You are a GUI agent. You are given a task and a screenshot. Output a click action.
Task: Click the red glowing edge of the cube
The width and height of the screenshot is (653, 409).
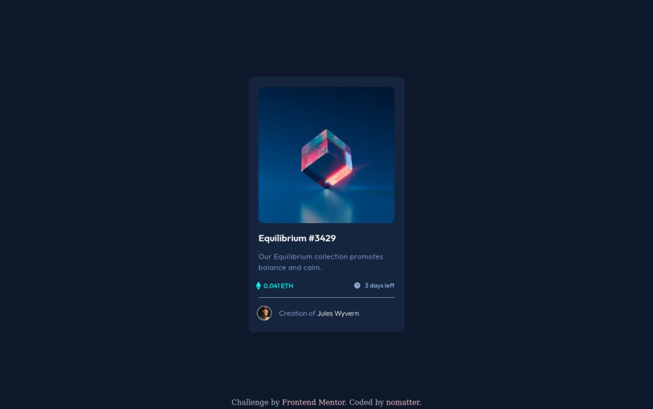[338, 175]
